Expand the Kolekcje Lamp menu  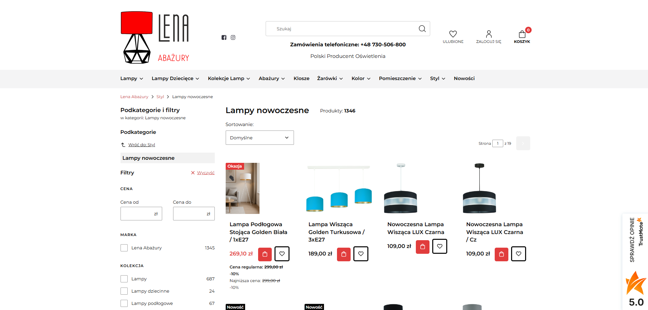pos(229,79)
